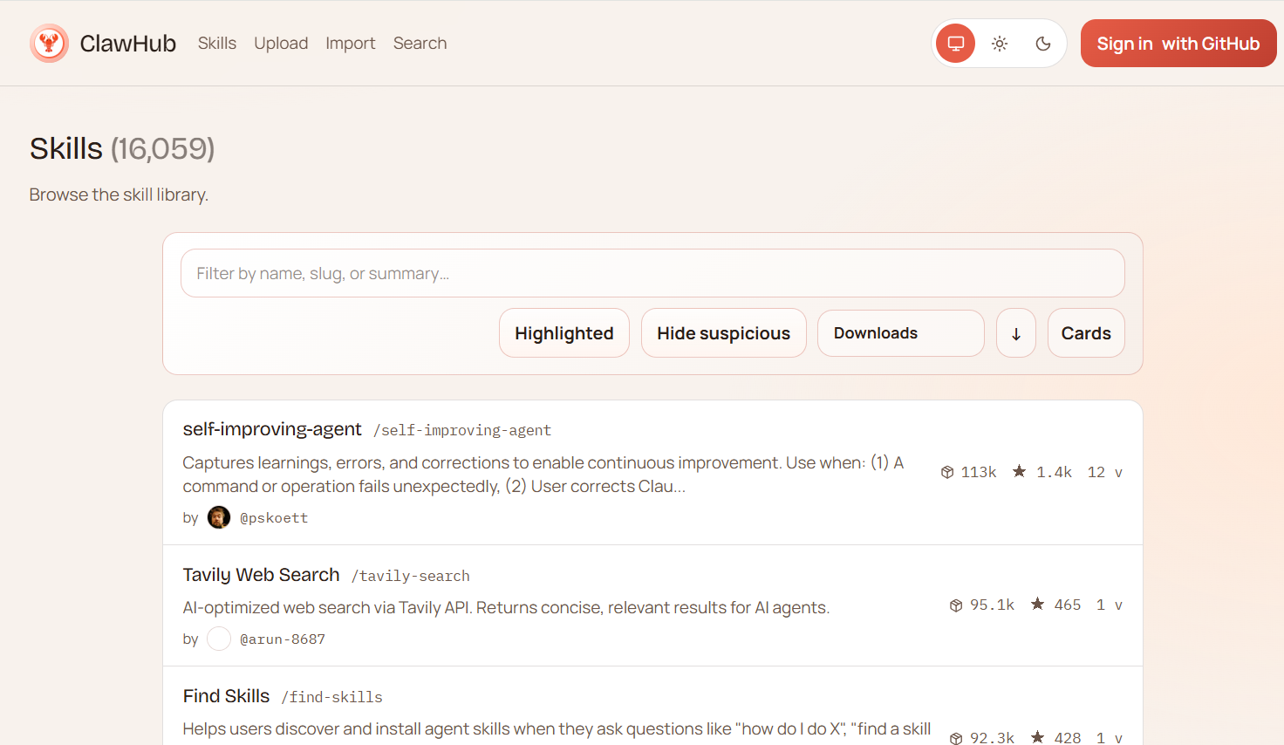Click /self-improving-agent slug text
The image size is (1284, 745).
pyautogui.click(x=462, y=430)
